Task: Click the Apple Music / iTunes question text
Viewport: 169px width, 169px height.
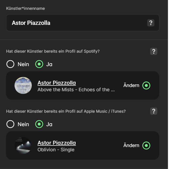Action: pos(66,111)
